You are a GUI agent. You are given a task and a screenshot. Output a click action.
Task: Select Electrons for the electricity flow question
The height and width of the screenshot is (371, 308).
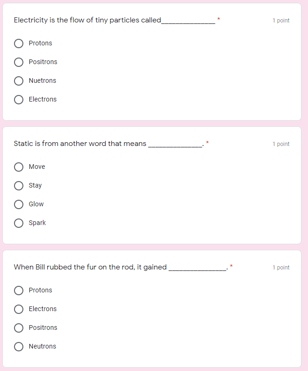pyautogui.click(x=19, y=100)
